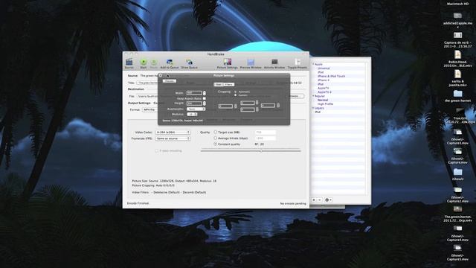Select the AppleTV 2 preset
This screenshot has width=476, height=268.
(x=324, y=92)
